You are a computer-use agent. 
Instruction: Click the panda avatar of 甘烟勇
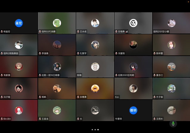133,23
